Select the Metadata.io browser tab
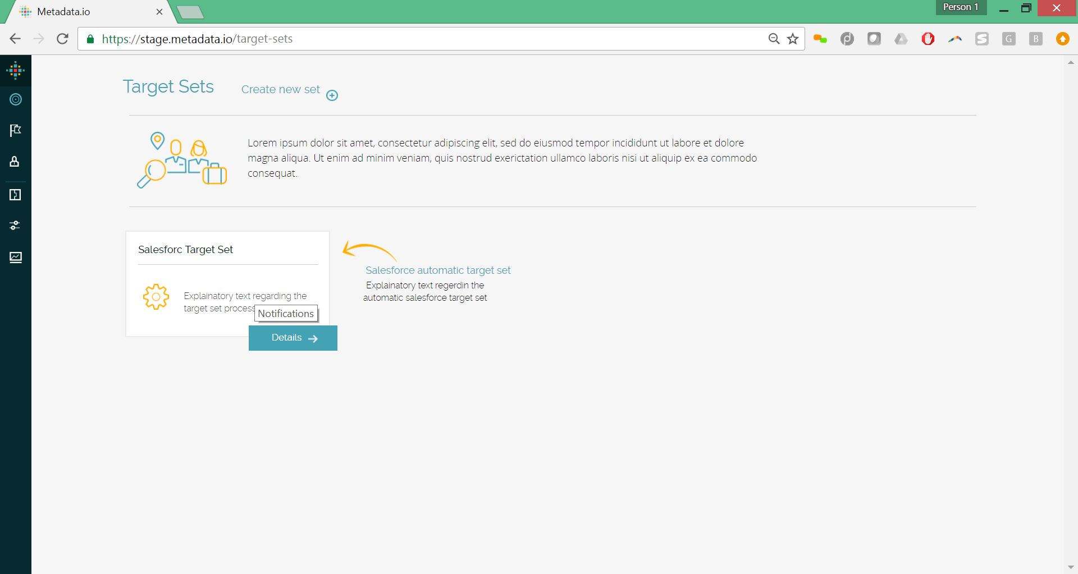 (84, 12)
